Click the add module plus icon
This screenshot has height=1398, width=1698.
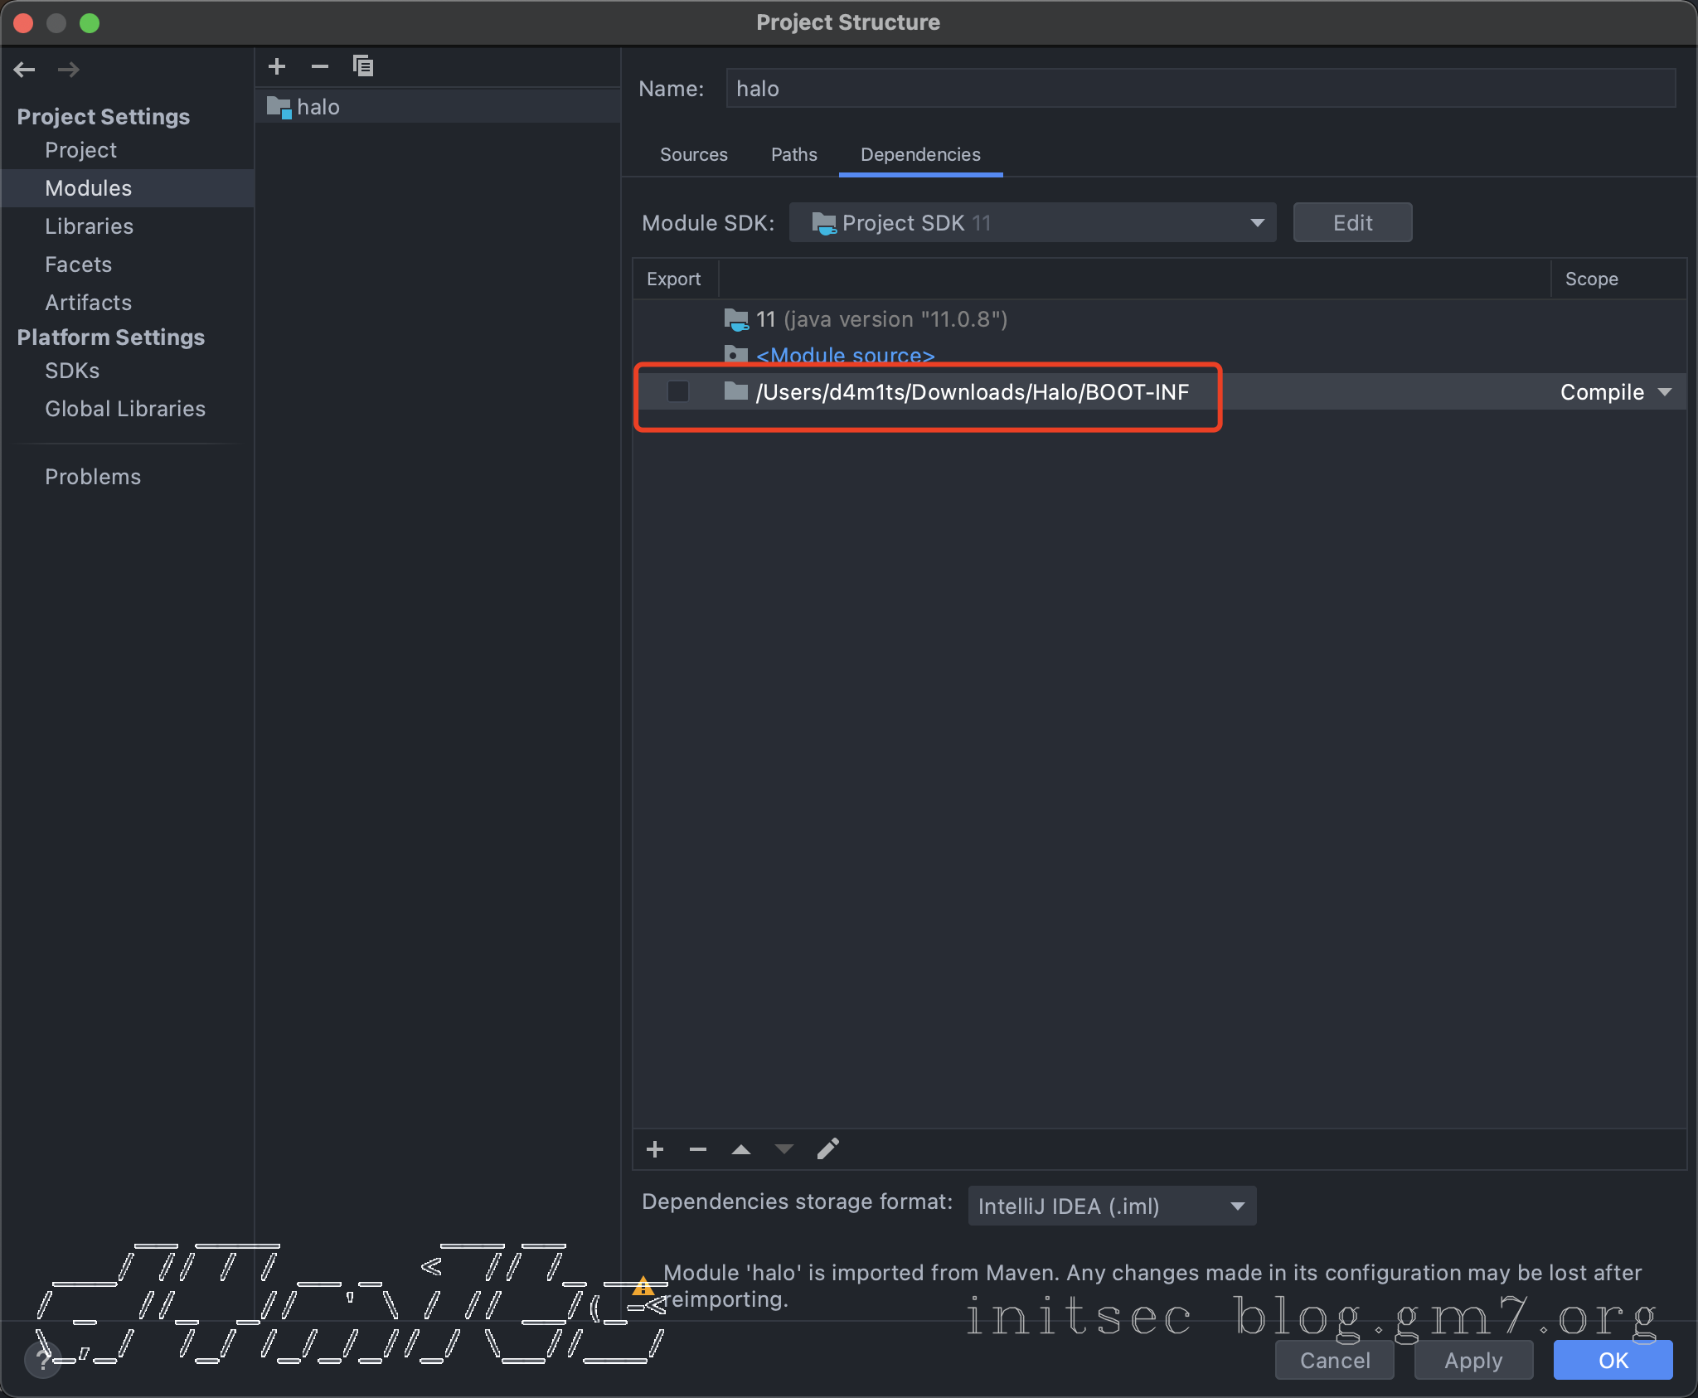pyautogui.click(x=277, y=66)
